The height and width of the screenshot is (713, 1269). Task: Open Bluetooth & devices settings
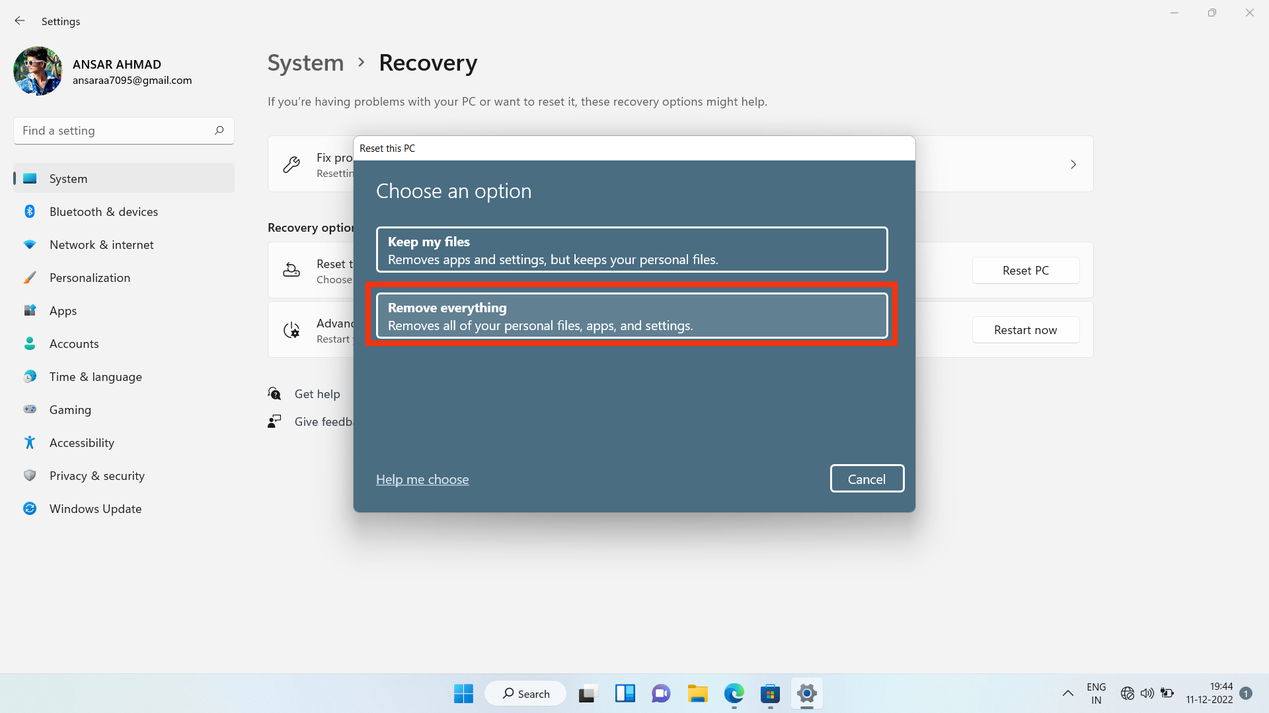coord(103,211)
